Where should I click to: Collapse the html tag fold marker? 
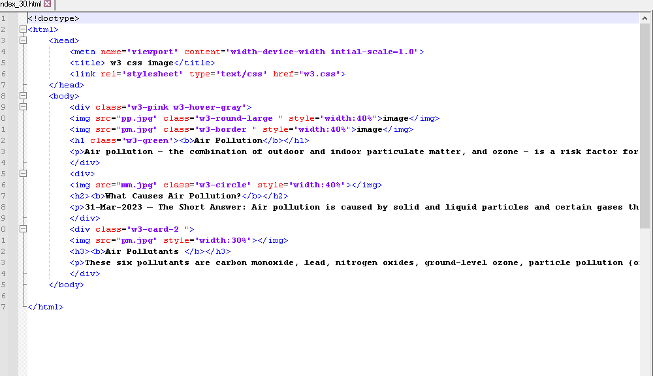point(24,29)
